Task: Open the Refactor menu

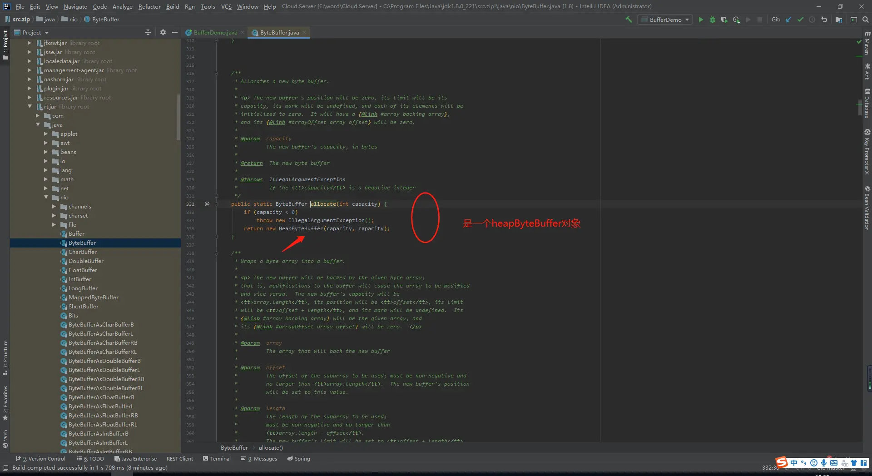Action: (149, 6)
